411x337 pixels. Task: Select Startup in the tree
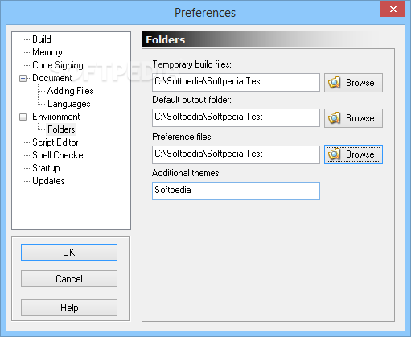click(x=46, y=168)
